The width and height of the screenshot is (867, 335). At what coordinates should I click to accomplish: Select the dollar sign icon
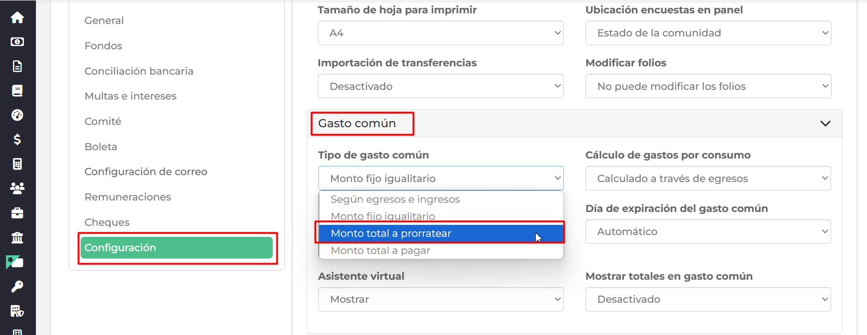tap(17, 139)
